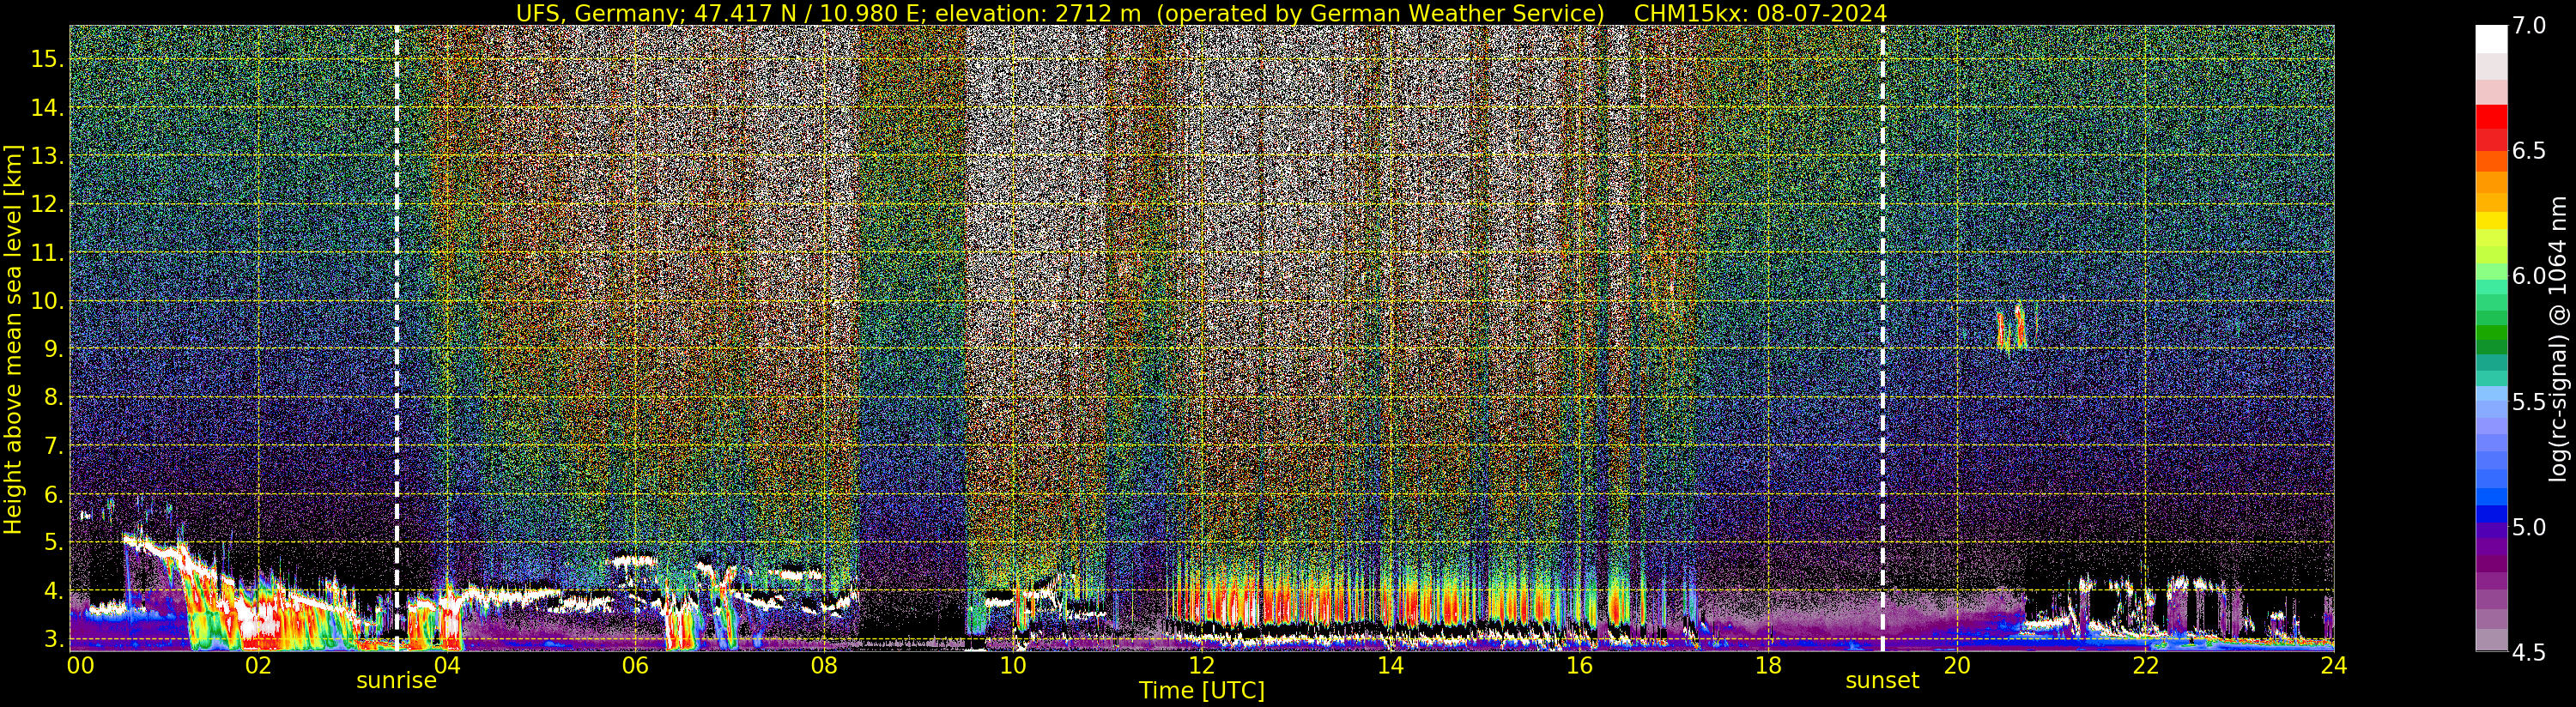Click the colorbar value '5.0'
The image size is (2576, 707).
2529,527
